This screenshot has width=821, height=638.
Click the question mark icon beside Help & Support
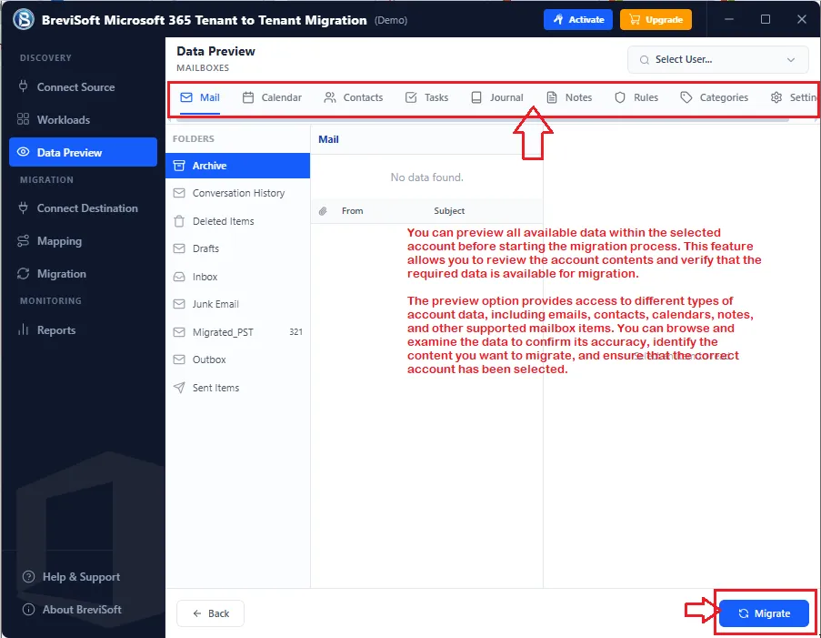[x=29, y=577]
